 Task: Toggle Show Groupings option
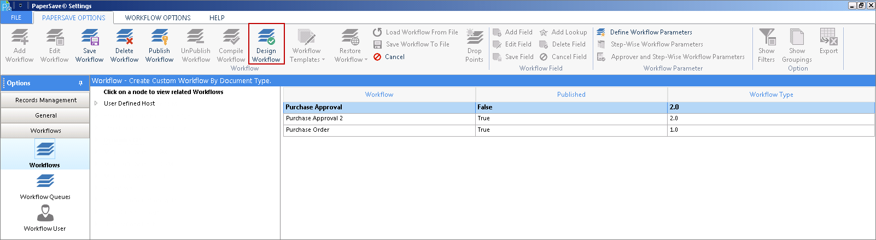coord(797,45)
